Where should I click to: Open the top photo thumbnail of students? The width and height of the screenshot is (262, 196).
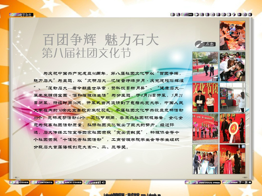pyautogui.click(x=232, y=35)
